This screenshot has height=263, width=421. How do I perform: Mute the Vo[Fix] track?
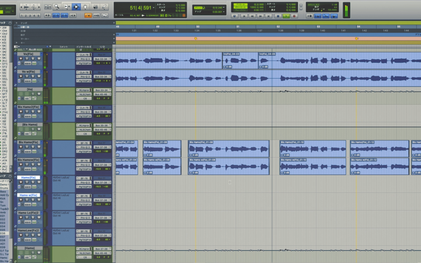point(39,59)
